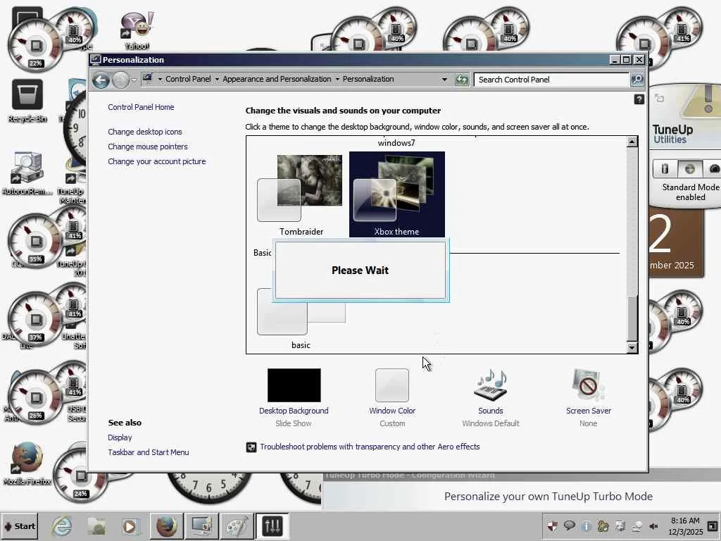Click the network tray icon
The height and width of the screenshot is (541, 721).
pos(637,526)
